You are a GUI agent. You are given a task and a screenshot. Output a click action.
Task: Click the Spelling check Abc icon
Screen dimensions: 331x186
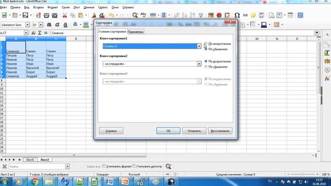point(143,15)
